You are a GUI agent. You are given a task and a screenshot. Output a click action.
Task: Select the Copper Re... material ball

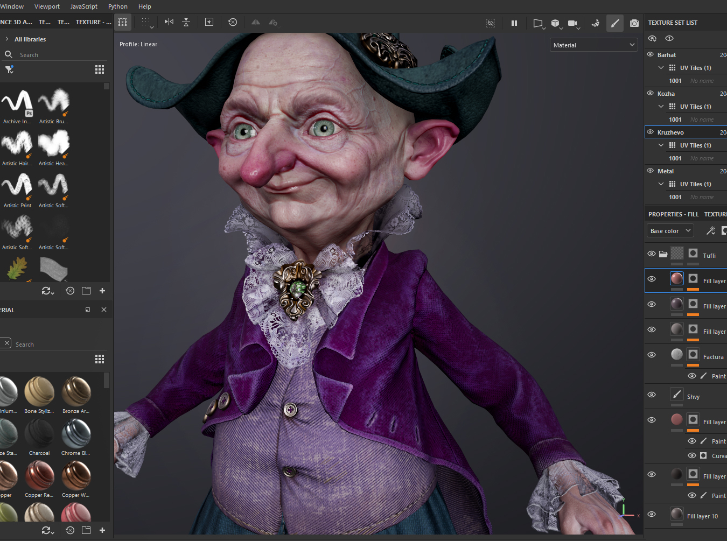(39, 476)
